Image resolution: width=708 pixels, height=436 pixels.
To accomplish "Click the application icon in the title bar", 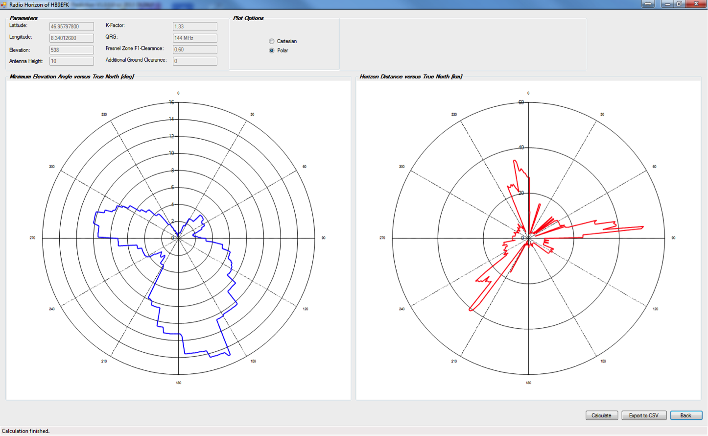I will point(3,4).
